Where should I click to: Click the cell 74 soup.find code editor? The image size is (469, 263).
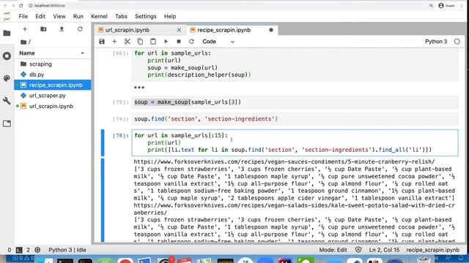(295, 119)
